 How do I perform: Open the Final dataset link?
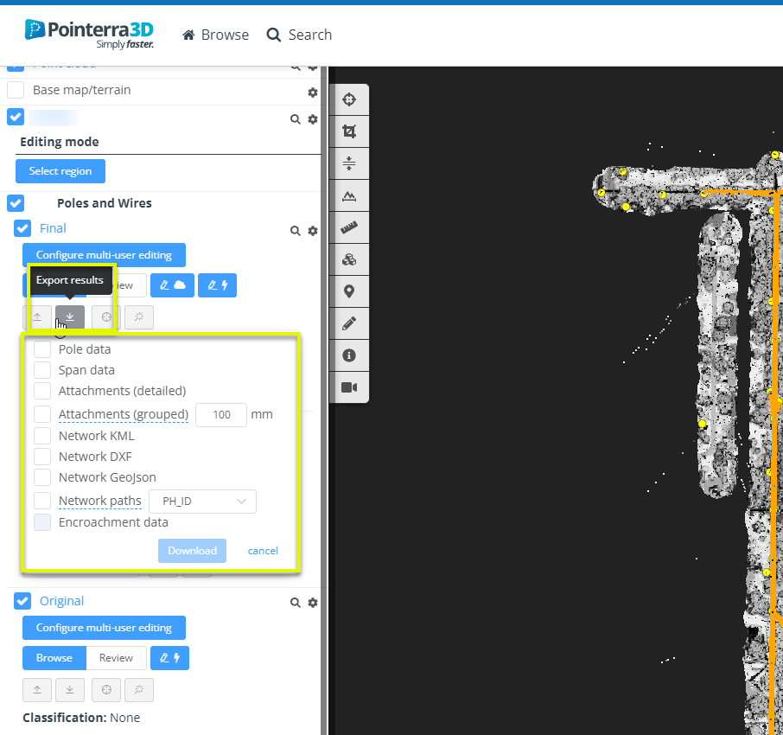point(53,228)
